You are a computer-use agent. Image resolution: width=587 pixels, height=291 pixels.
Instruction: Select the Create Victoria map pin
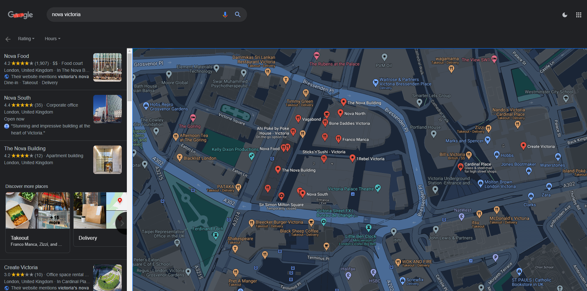[x=523, y=145]
